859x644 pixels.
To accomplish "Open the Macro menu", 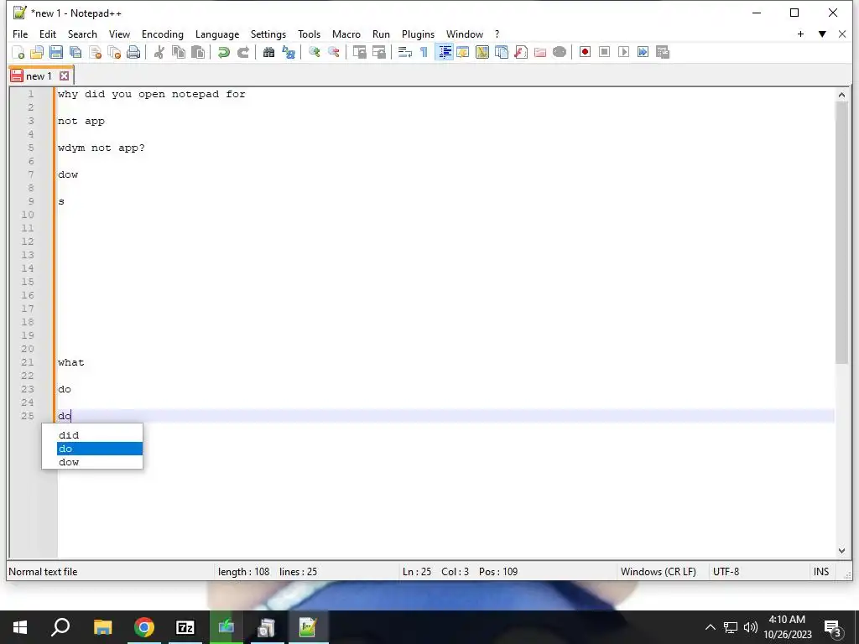I will [x=346, y=34].
